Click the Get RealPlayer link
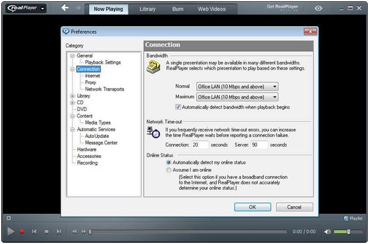 (282, 8)
